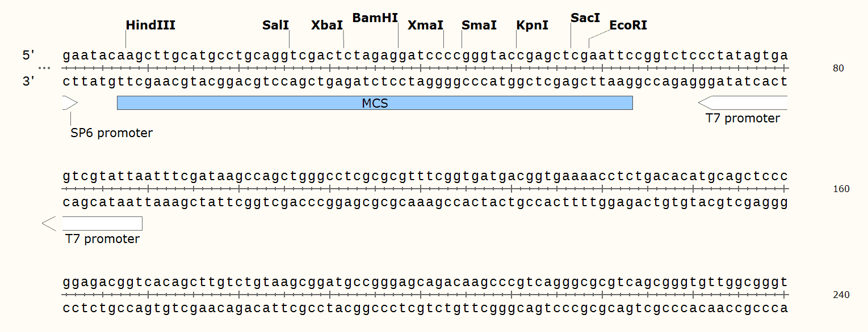
Task: Click the T7 promoter label under second row
Action: (x=102, y=239)
